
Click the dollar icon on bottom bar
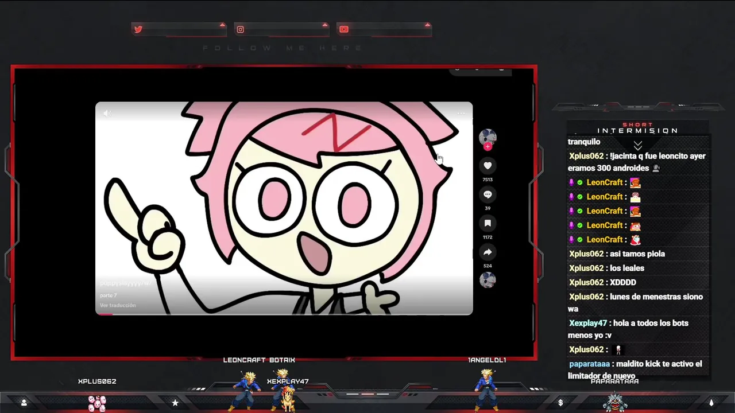[560, 403]
